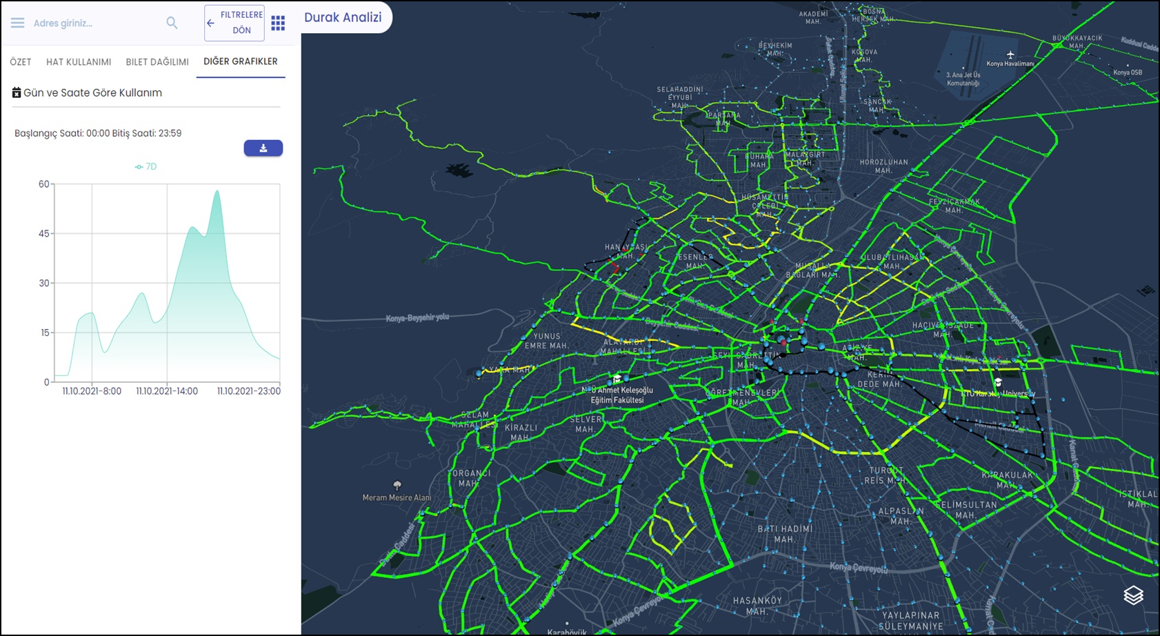Click calendar icon beside Gün ve Saate Göre Kullanım
The width and height of the screenshot is (1160, 636).
(17, 92)
